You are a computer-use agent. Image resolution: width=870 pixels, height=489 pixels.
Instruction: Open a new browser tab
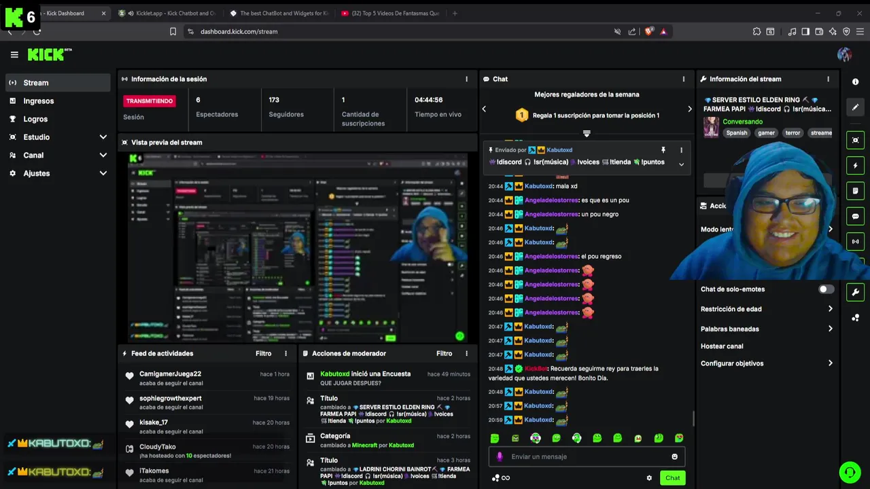(x=455, y=13)
